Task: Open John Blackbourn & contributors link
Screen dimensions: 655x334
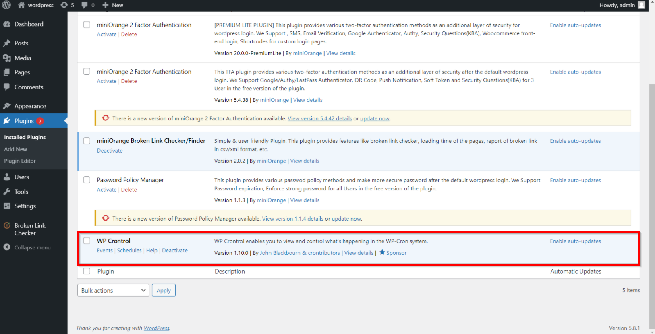Action: 300,253
